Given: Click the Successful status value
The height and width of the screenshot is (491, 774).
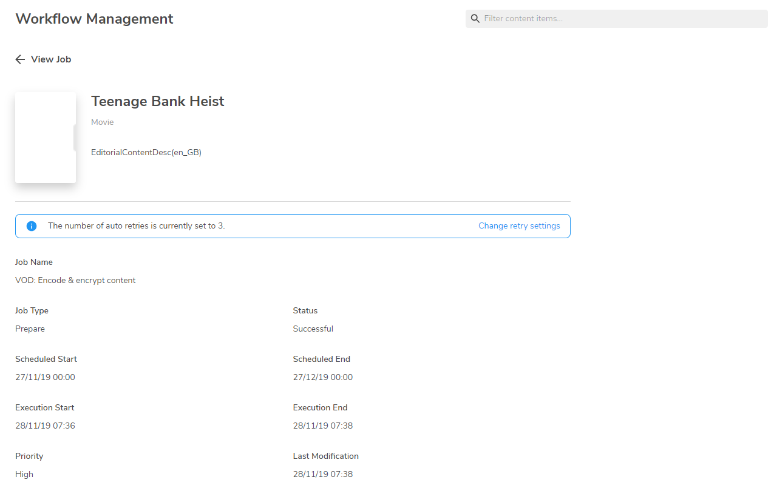Looking at the screenshot, I should 313,329.
